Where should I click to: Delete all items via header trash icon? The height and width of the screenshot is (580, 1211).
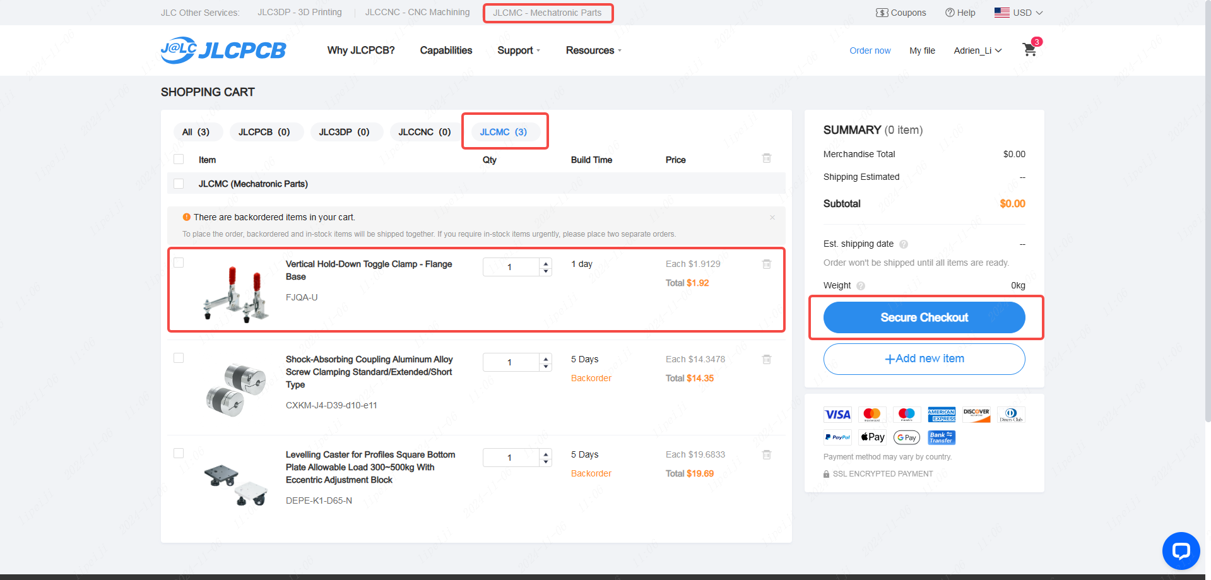pos(767,158)
